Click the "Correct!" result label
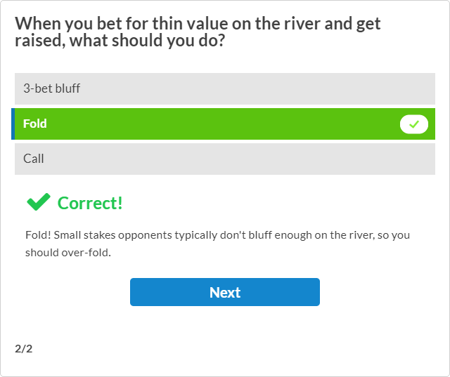Image resolution: width=450 pixels, height=377 pixels. (90, 203)
